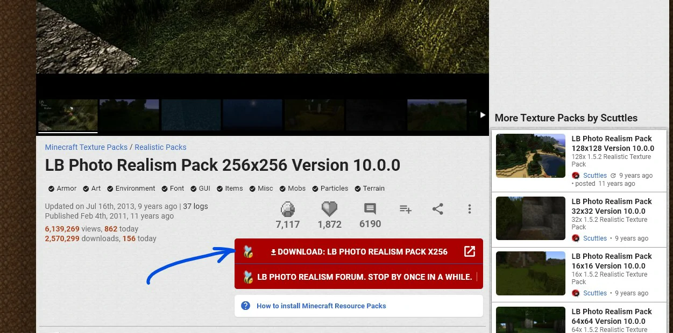The width and height of the screenshot is (673, 333).
Task: Click the 6190 comments count
Action: (x=370, y=224)
